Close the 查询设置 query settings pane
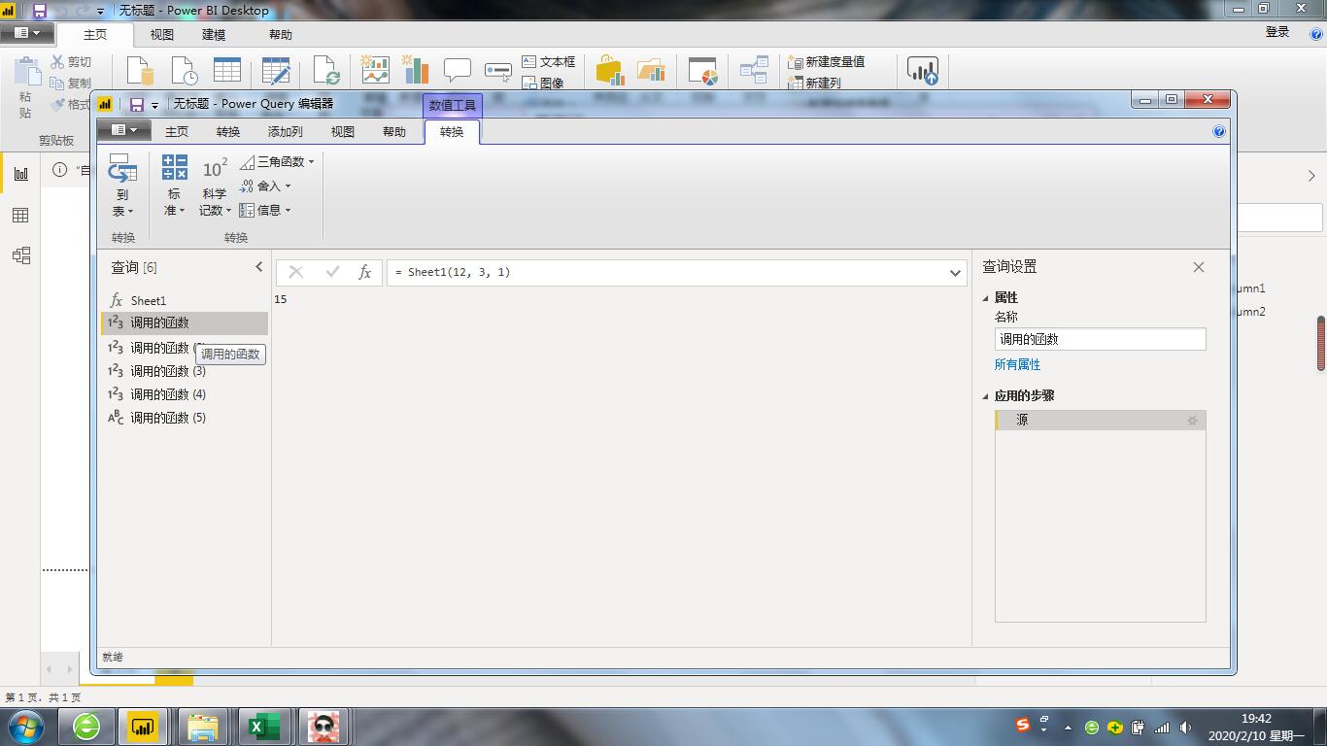The height and width of the screenshot is (746, 1327). pos(1199,267)
